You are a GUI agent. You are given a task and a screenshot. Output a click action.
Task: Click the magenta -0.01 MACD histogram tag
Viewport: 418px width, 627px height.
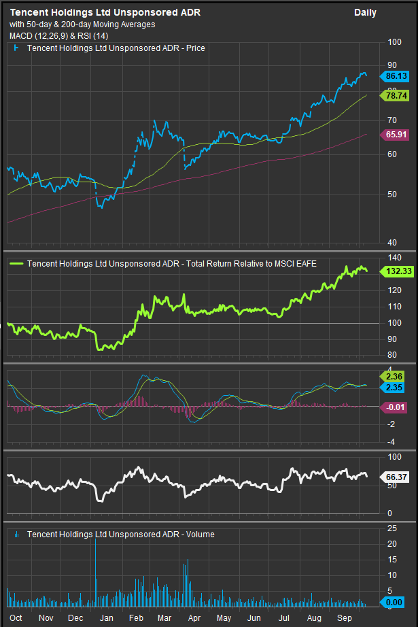pyautogui.click(x=395, y=407)
